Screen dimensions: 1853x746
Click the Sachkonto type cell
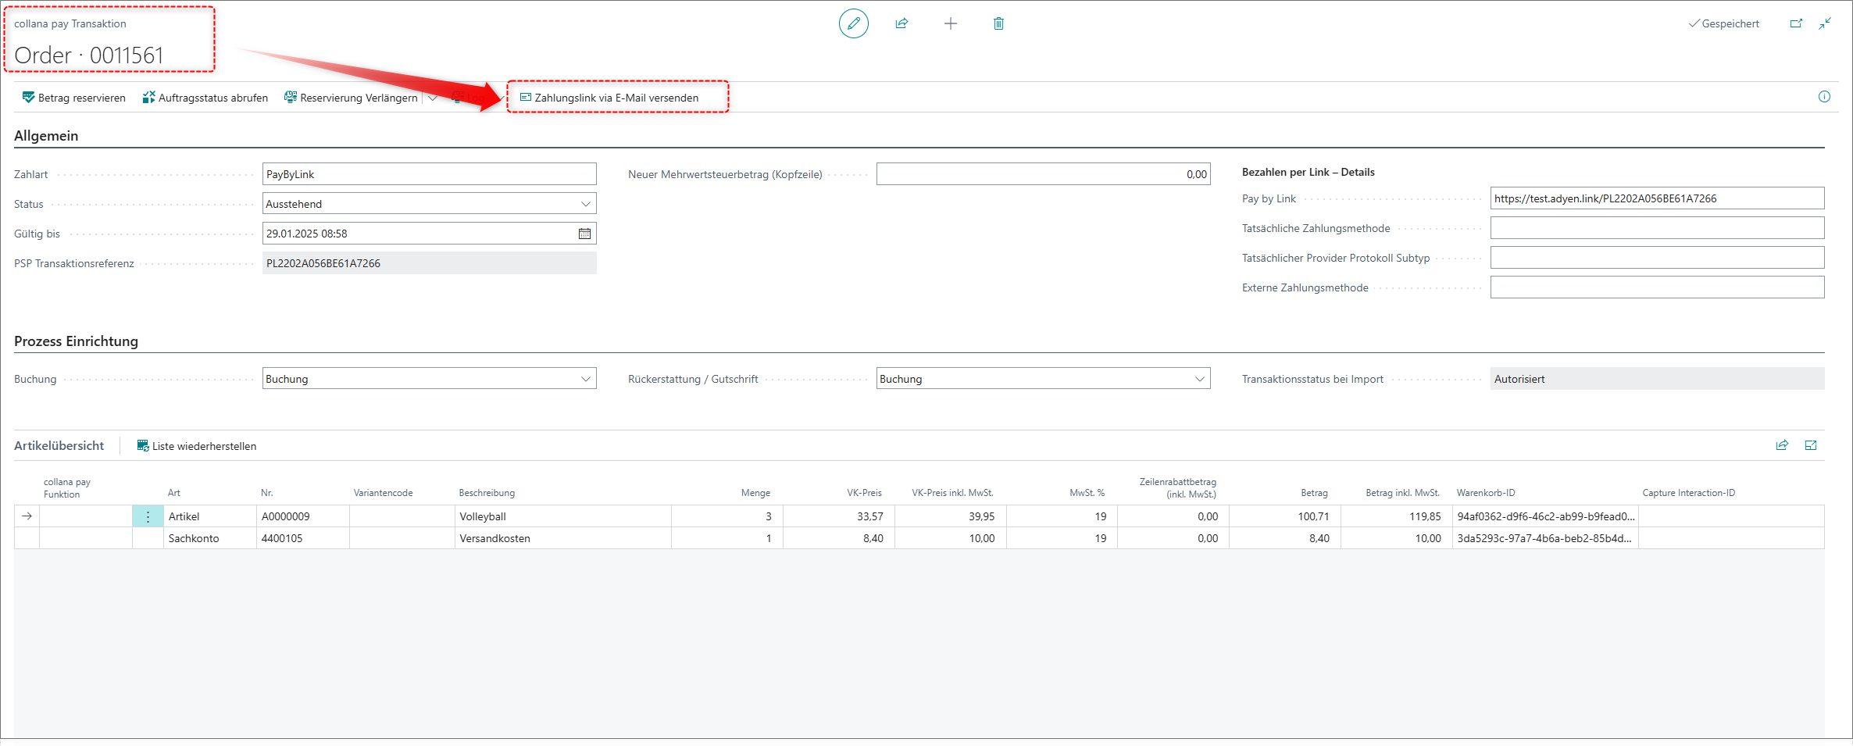point(210,538)
